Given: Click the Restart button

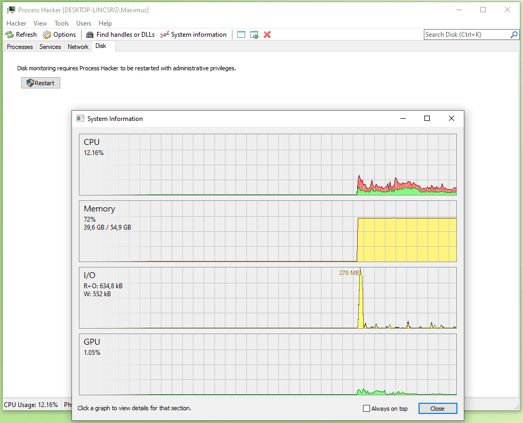Looking at the screenshot, I should pos(41,83).
